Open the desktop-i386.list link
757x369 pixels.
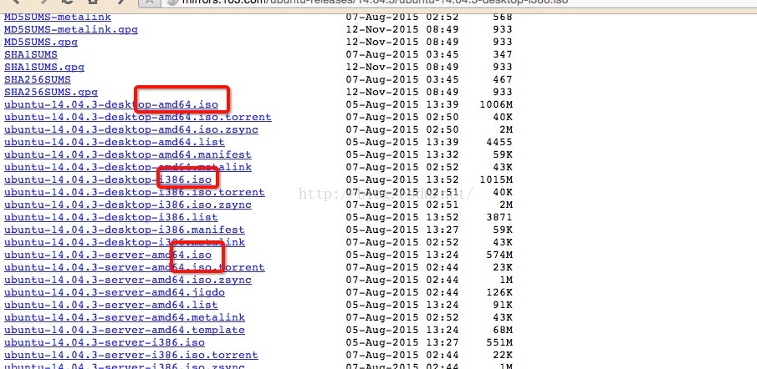111,217
